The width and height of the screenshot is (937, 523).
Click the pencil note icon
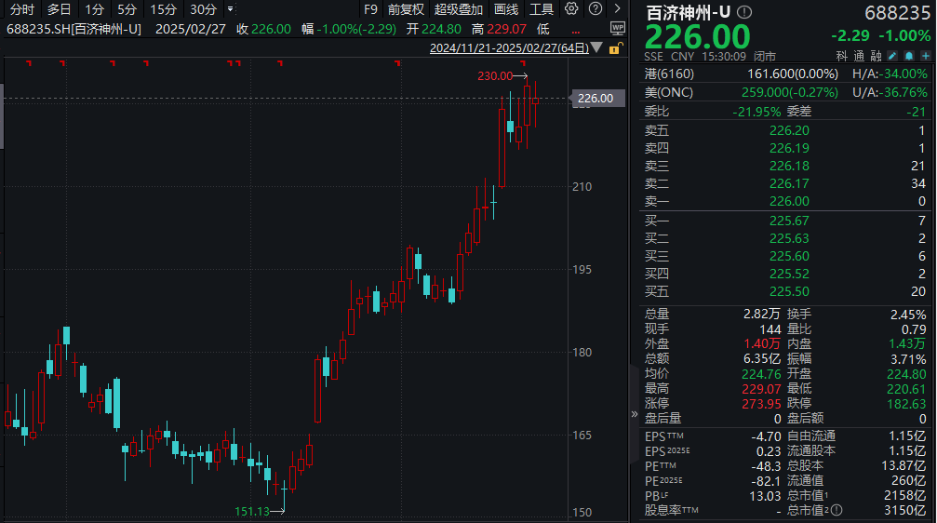click(892, 56)
